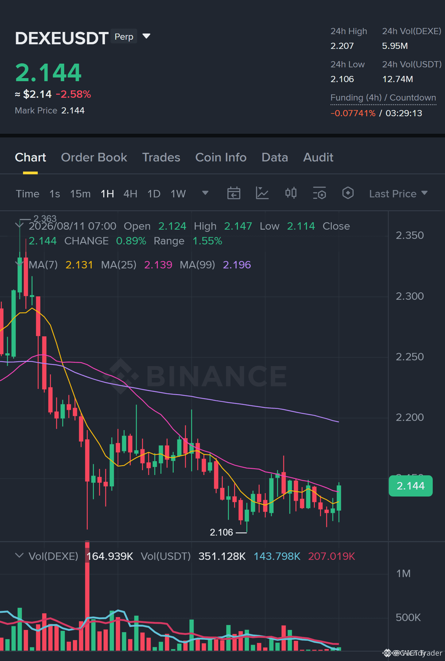Tap the Funding (4h) / Countdown label
The width and height of the screenshot is (445, 661).
click(x=383, y=97)
